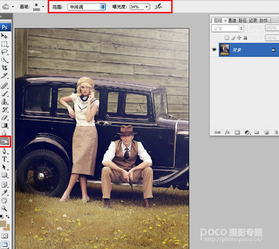Select the Clone Stamp tool
Viewport: 279px width, 249px height.
pos(5,101)
